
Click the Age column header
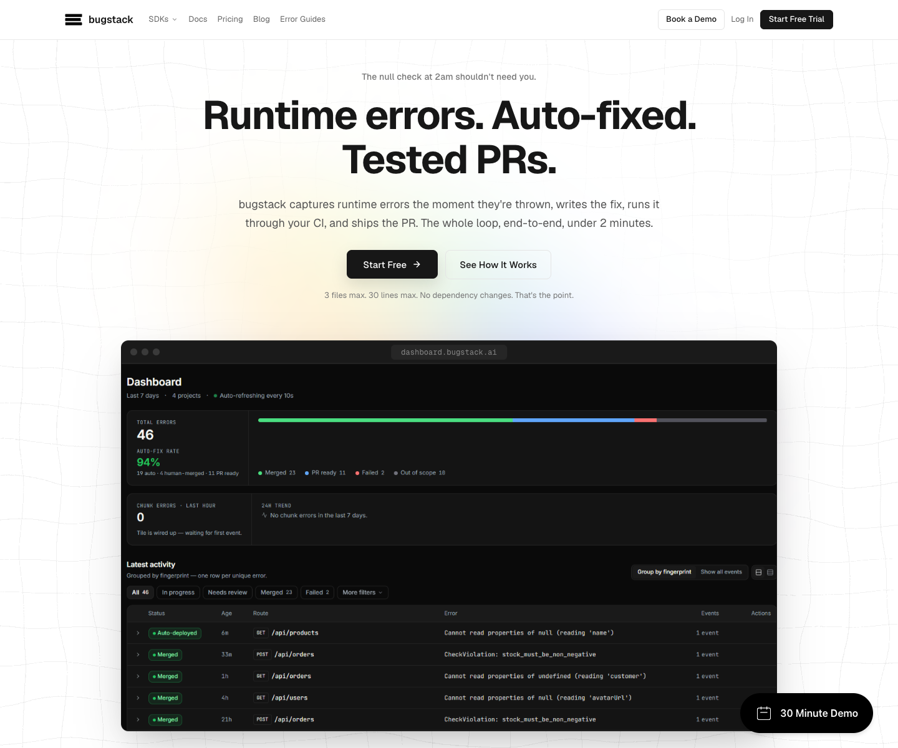tap(226, 613)
